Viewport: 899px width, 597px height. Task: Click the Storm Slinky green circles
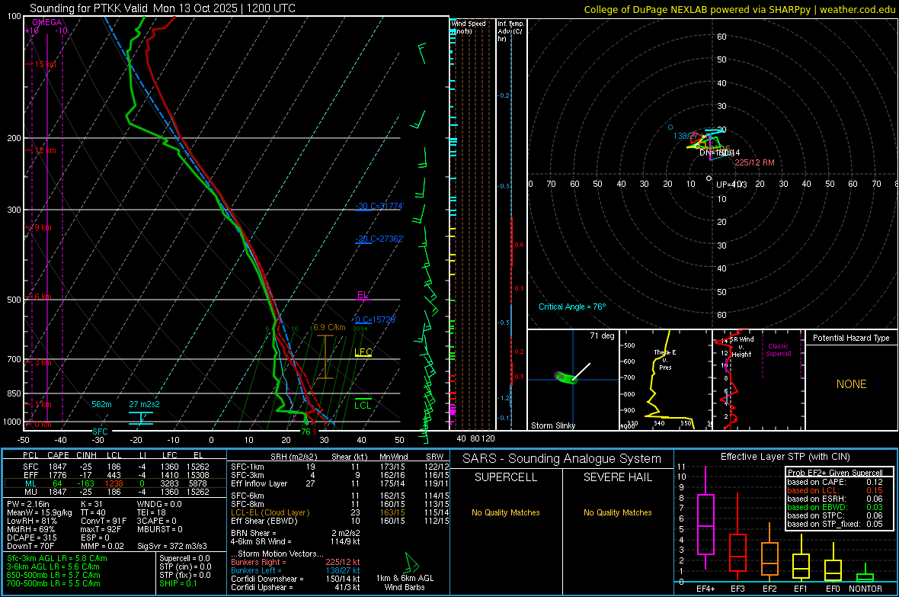566,377
